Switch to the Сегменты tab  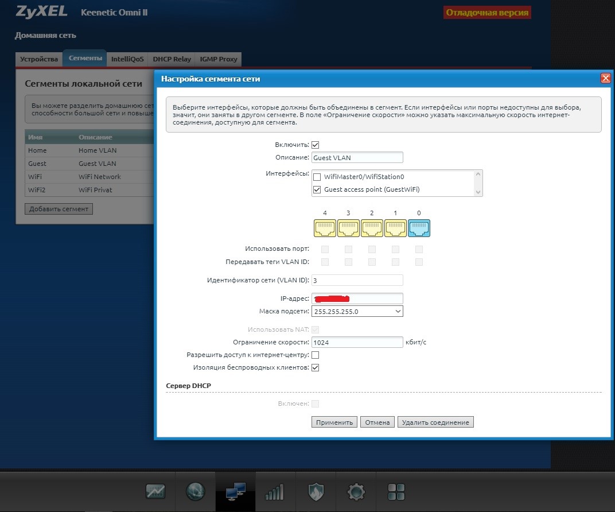(x=85, y=58)
